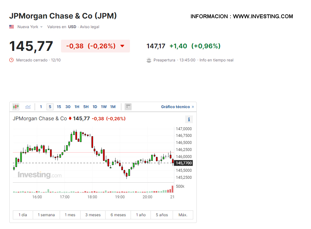The image size is (311, 229).
Task: Click the 145,7700 current price marker
Action: coord(183,163)
